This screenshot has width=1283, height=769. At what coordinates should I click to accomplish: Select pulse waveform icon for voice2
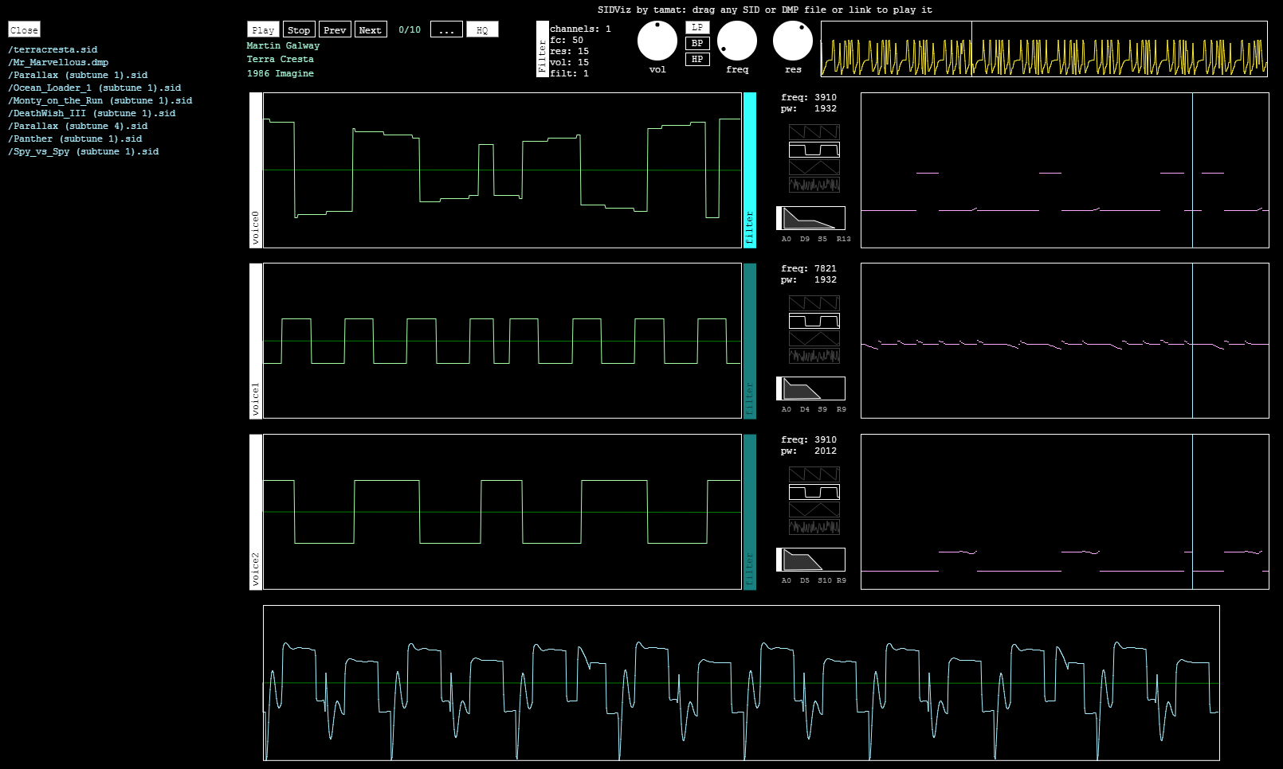(x=814, y=492)
